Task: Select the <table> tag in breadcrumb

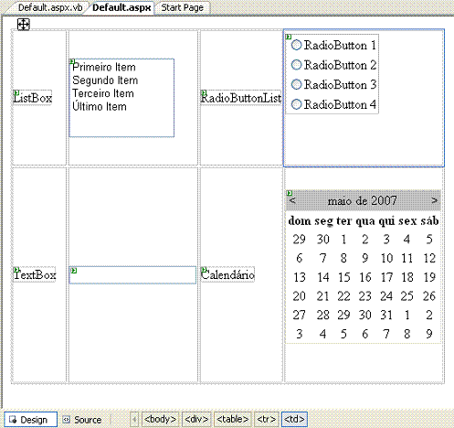Action: coord(233,419)
